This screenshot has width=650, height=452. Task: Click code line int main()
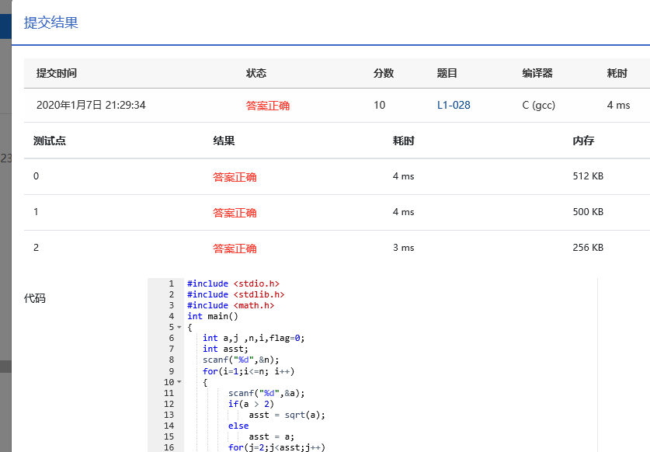tap(213, 316)
